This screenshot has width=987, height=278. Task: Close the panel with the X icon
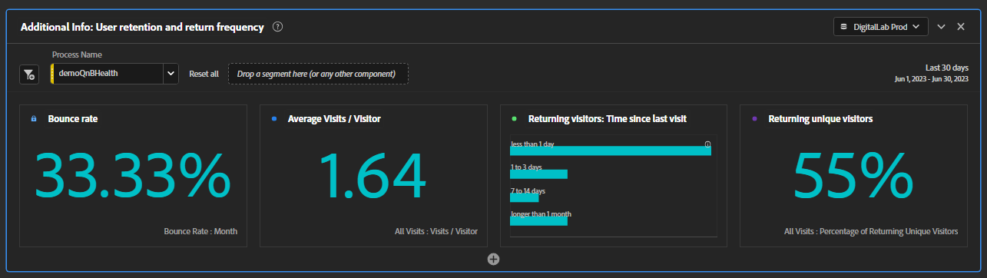961,27
